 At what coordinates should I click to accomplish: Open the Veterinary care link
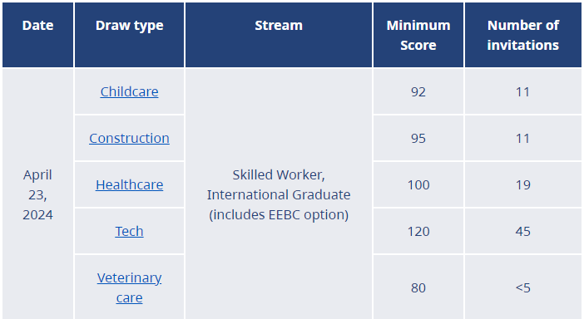(129, 287)
